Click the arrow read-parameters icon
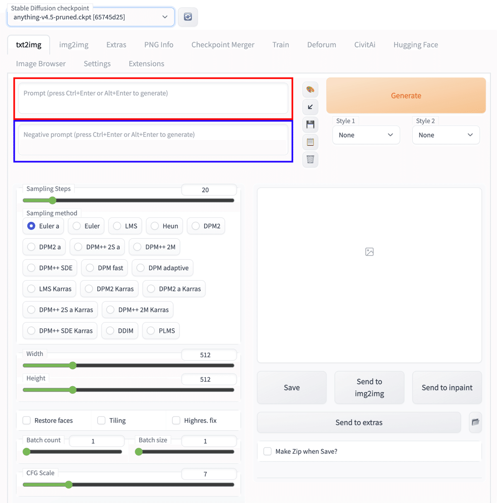497x503 pixels. coord(310,107)
